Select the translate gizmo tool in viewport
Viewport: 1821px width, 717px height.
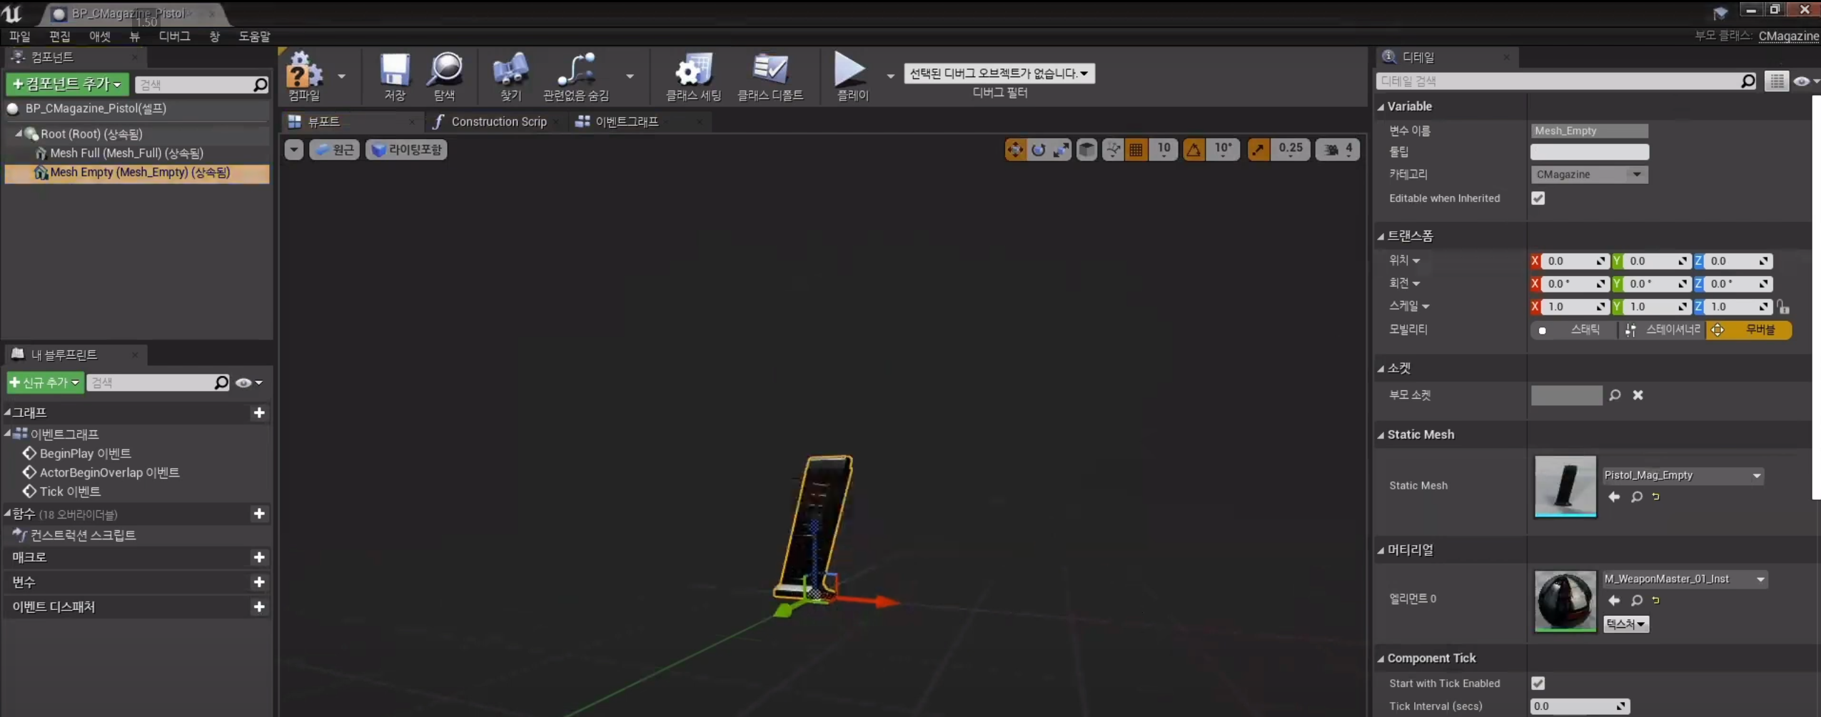click(x=1015, y=149)
